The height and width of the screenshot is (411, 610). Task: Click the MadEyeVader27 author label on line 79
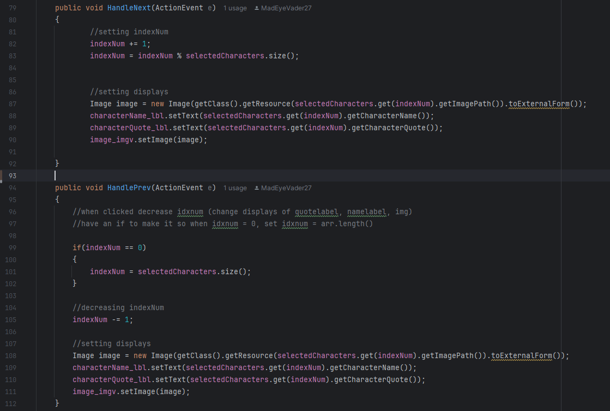point(286,8)
